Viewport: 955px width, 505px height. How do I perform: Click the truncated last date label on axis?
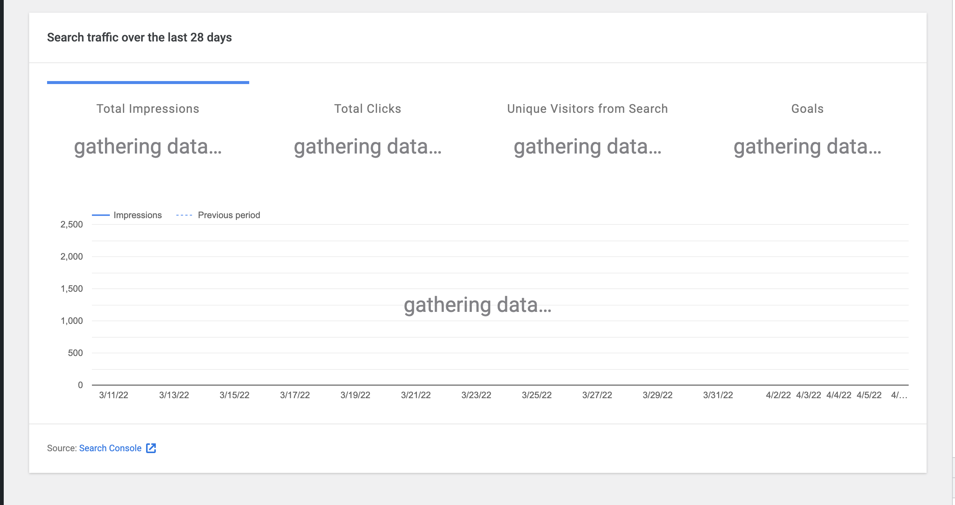[899, 395]
